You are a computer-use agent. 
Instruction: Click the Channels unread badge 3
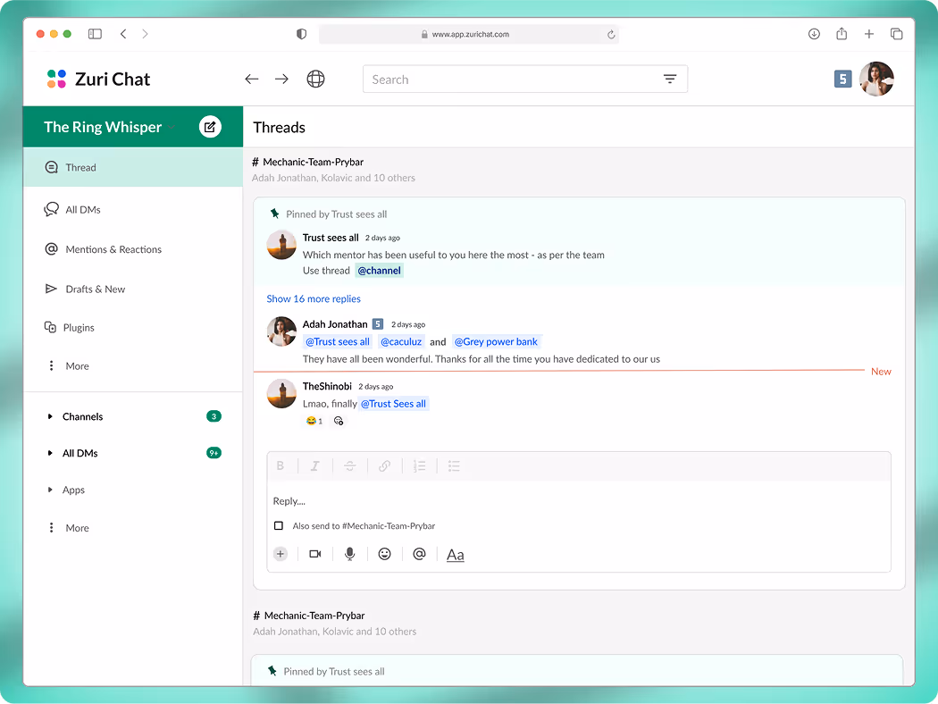pos(214,416)
